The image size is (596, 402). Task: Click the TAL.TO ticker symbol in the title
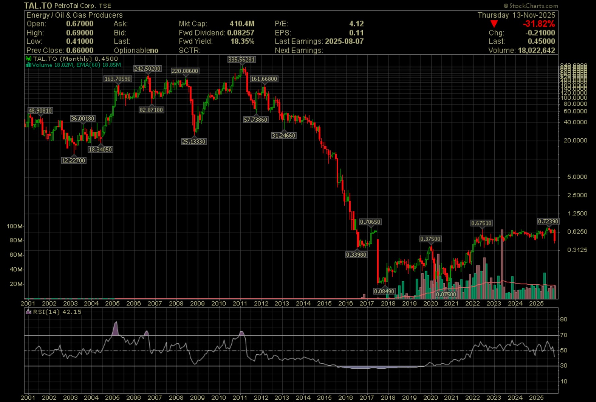pyautogui.click(x=38, y=6)
